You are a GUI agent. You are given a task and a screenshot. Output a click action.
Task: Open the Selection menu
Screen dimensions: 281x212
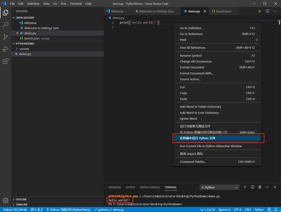tap(33, 4)
